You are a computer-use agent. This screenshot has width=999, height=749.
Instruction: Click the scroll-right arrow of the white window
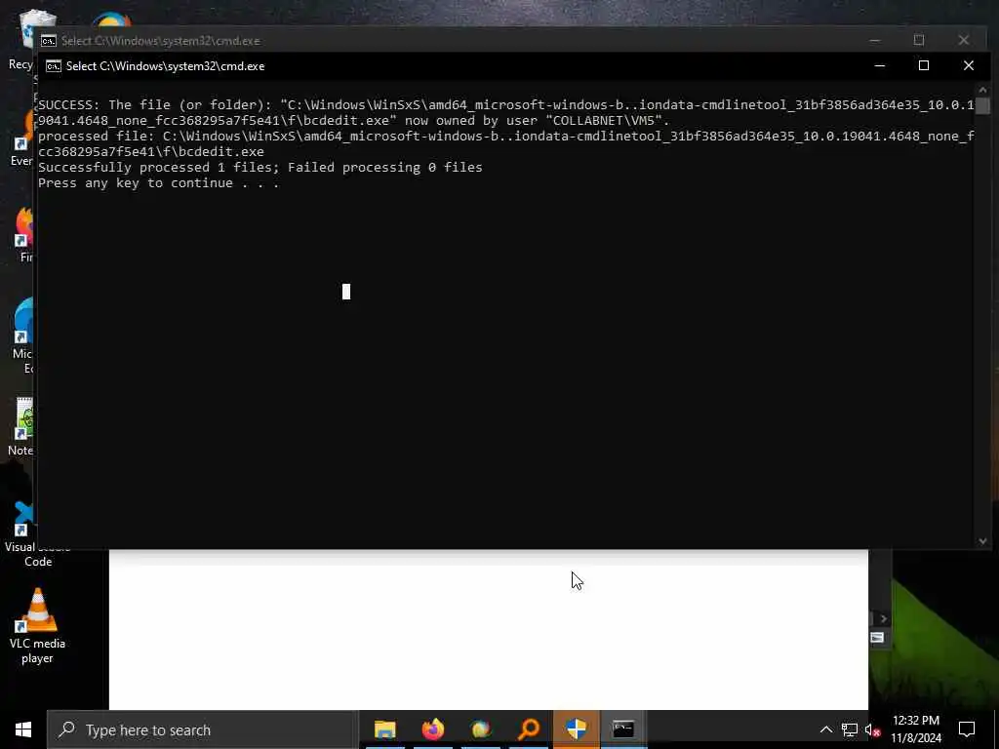(883, 618)
